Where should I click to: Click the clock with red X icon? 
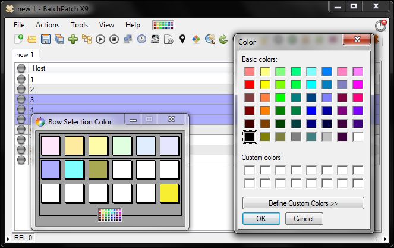(x=380, y=26)
